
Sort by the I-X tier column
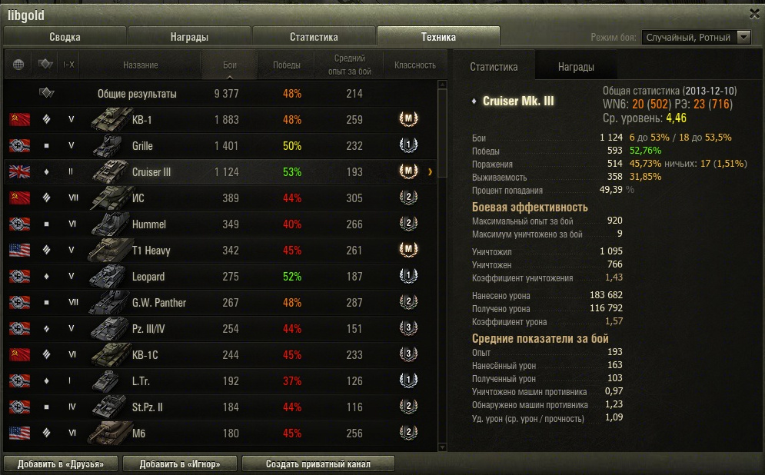(x=68, y=65)
